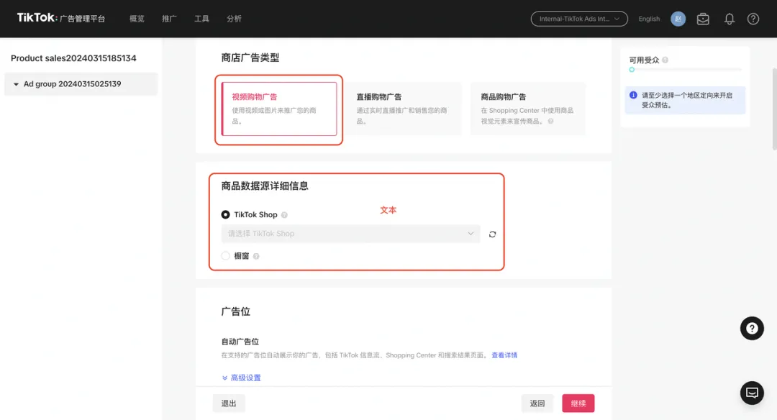The image size is (777, 420).
Task: Open the 概览 menu
Action: [137, 19]
